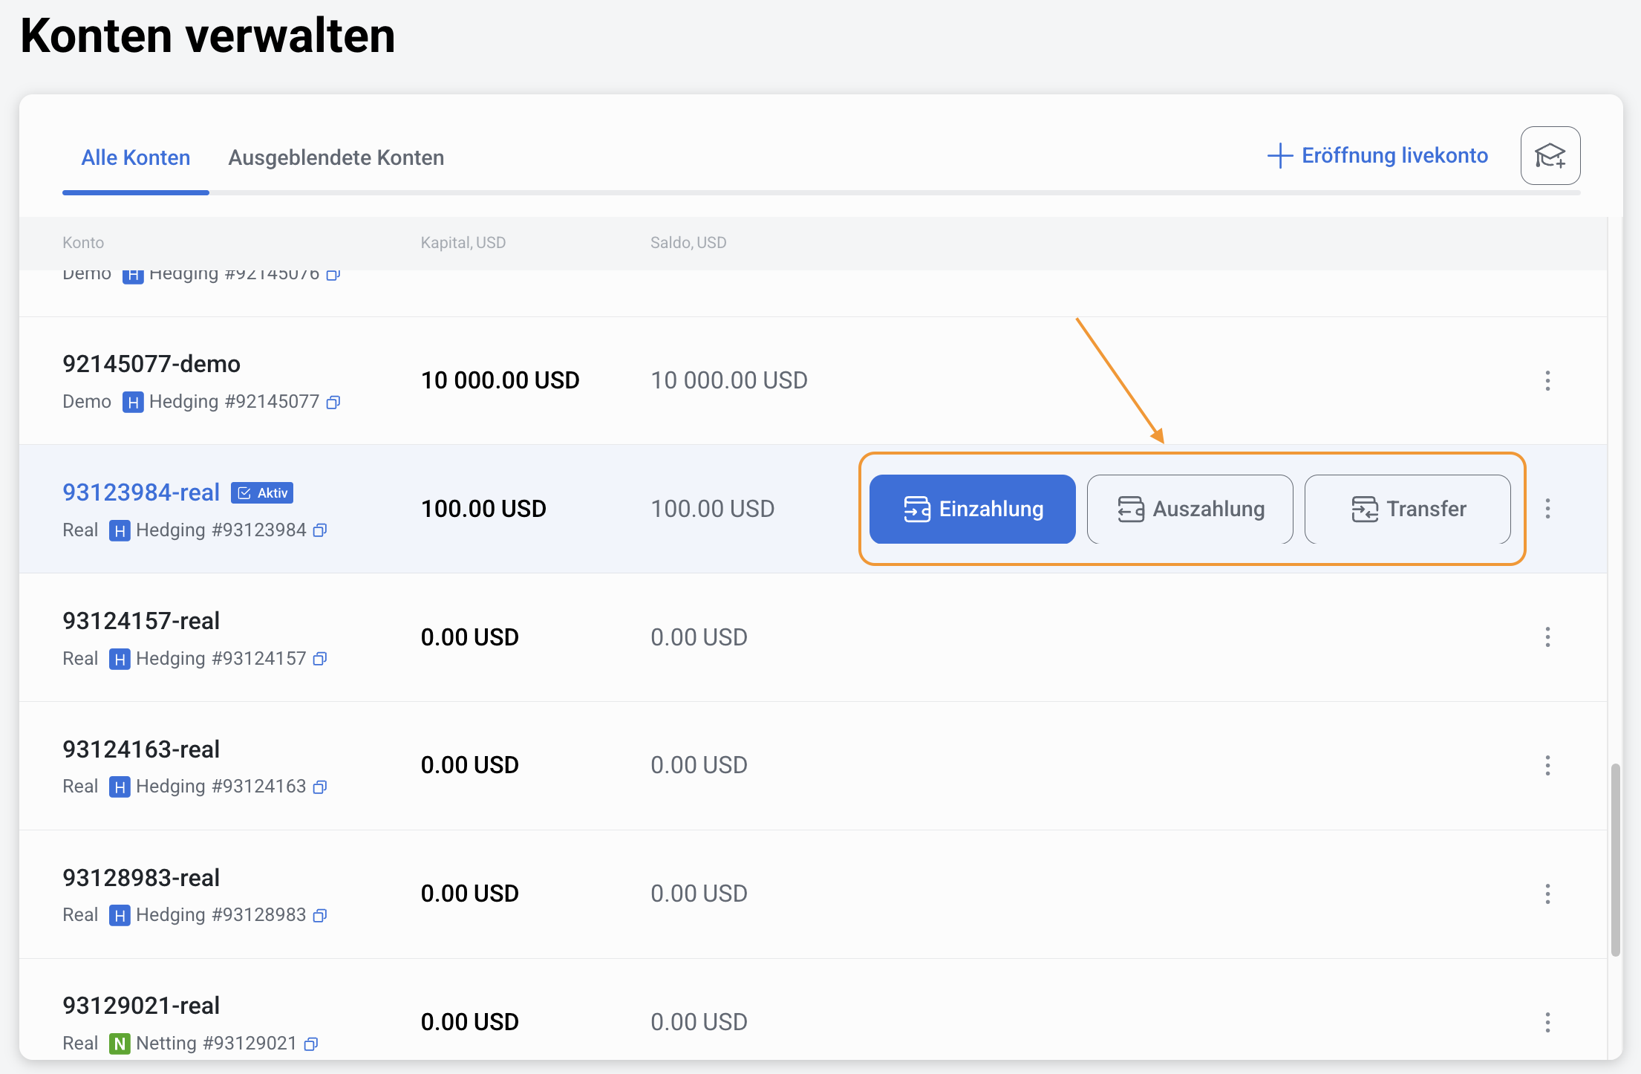Viewport: 1641px width, 1074px height.
Task: Click the Aktiv checkbox badge on 93123984-real
Action: [262, 493]
